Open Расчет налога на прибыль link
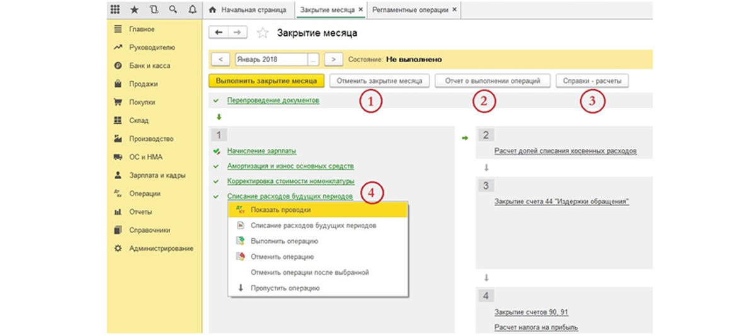 (537, 327)
